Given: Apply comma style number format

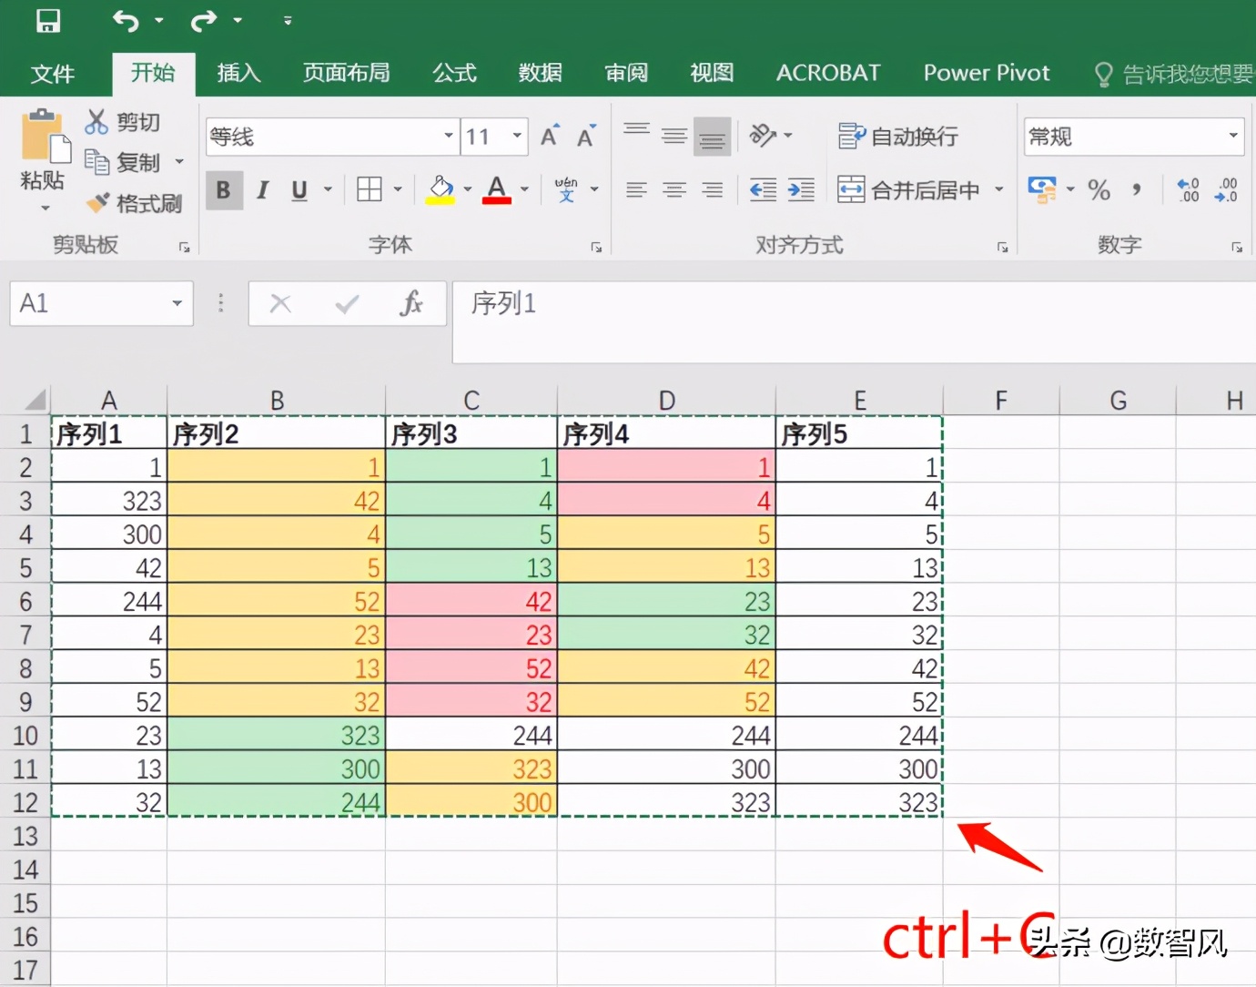Looking at the screenshot, I should 1136,189.
